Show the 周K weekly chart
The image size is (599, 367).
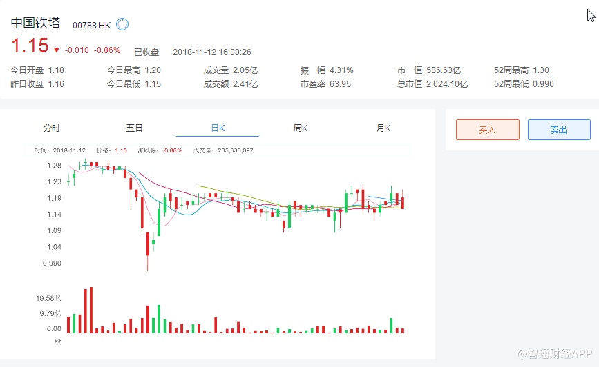[x=301, y=128]
